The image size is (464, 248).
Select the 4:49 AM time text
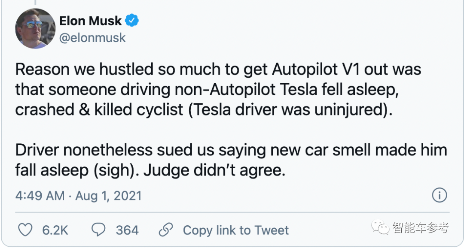pos(40,196)
